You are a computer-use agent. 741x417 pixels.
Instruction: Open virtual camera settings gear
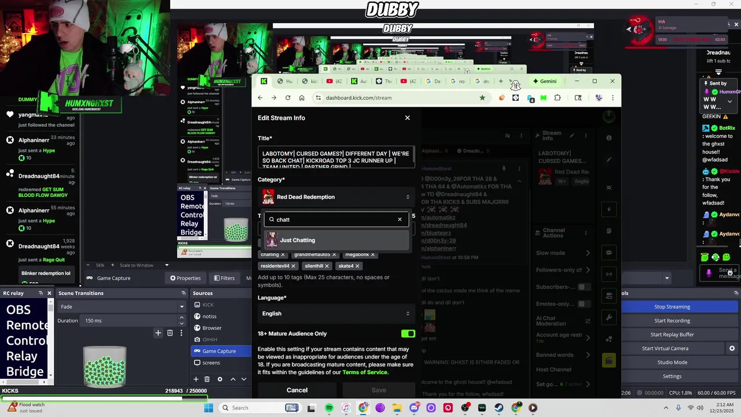[732, 349]
